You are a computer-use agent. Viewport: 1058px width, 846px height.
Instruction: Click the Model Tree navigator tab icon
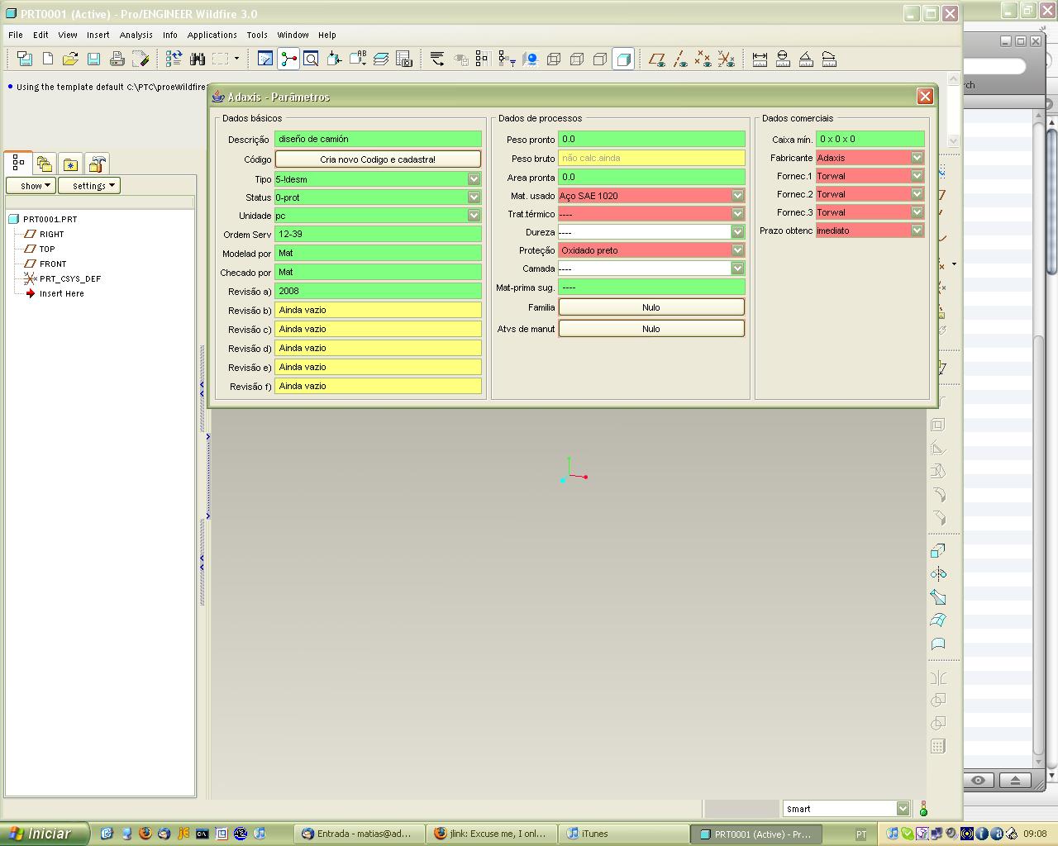pyautogui.click(x=18, y=163)
